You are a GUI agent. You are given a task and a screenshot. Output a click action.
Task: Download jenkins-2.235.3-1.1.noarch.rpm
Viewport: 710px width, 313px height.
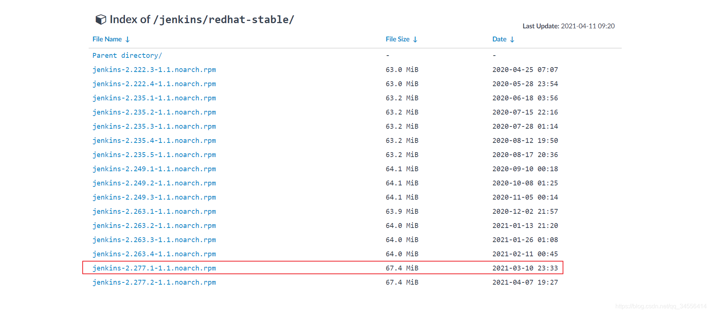point(154,126)
